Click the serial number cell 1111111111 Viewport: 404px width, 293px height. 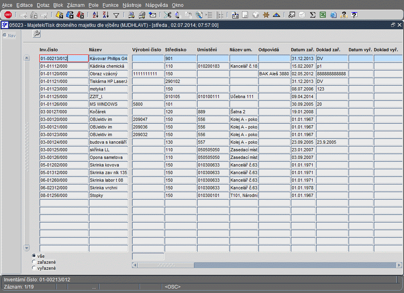click(x=148, y=74)
